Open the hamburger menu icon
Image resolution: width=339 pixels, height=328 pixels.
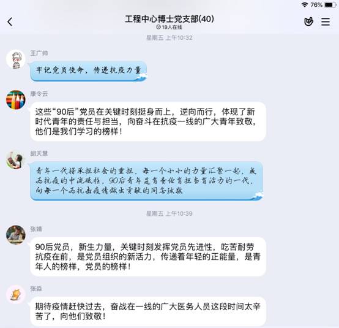tap(326, 21)
